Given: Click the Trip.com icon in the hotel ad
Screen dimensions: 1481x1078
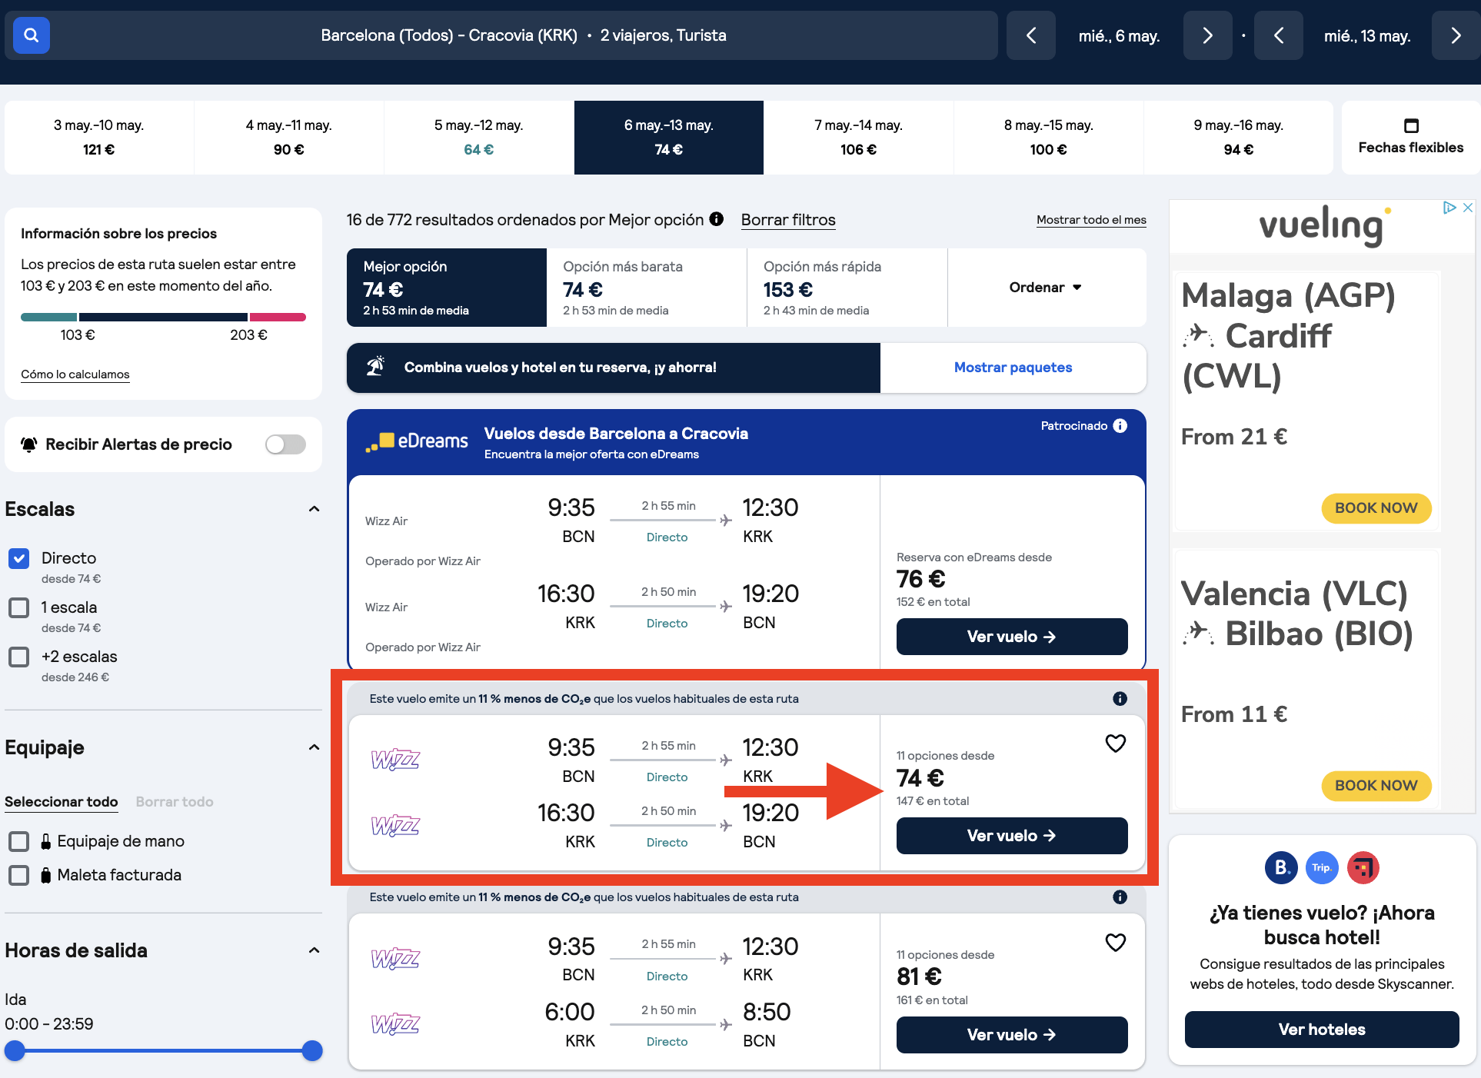Looking at the screenshot, I should (x=1322, y=867).
